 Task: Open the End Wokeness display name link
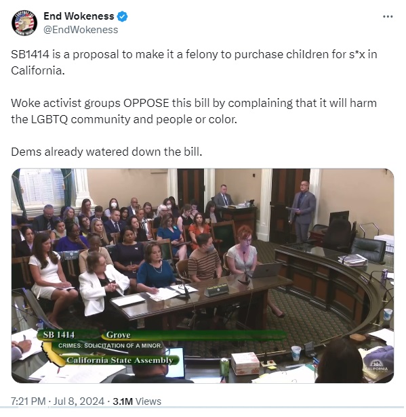pos(79,16)
